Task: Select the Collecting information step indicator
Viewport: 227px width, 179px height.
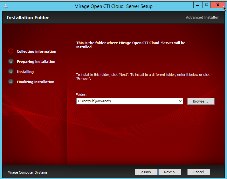Action: pyautogui.click(x=11, y=51)
